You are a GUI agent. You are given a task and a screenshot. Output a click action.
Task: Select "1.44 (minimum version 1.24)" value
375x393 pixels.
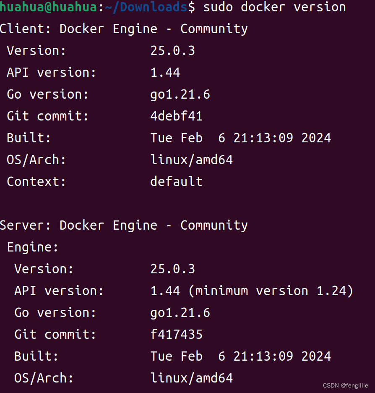252,291
